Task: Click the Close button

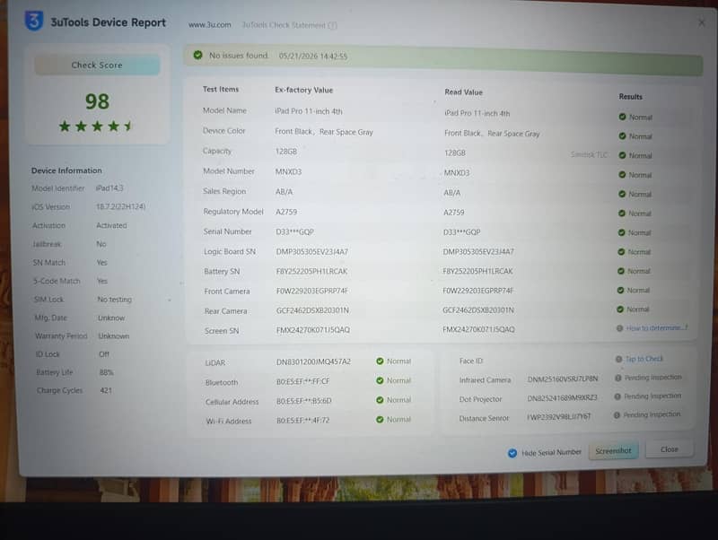Action: (669, 449)
